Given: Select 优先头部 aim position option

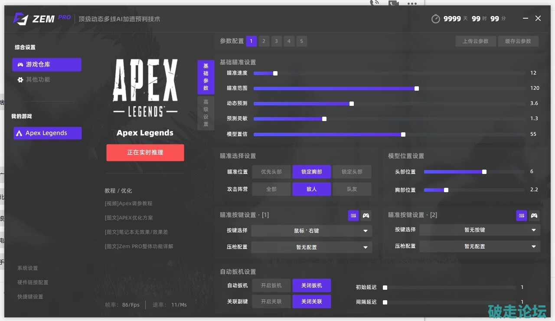Looking at the screenshot, I should tap(271, 172).
